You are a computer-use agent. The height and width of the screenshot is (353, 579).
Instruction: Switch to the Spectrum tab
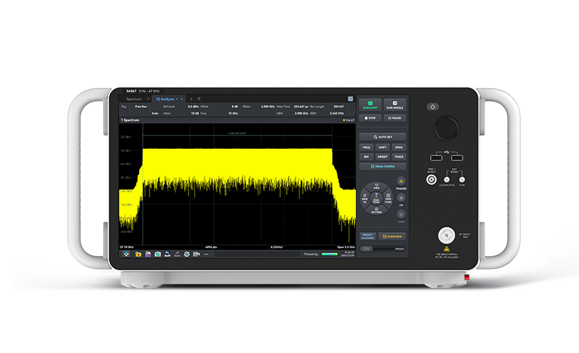[x=134, y=99]
